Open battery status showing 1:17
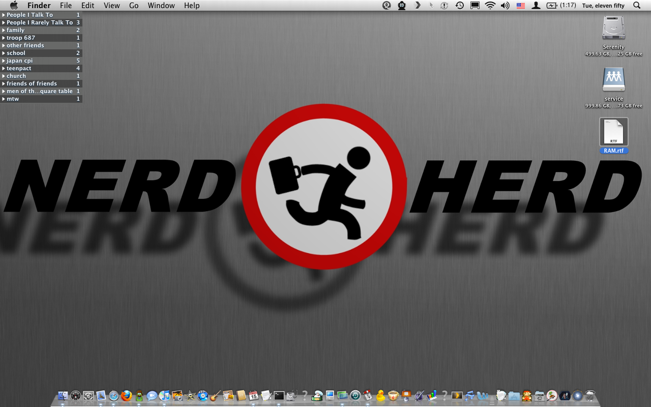651x407 pixels. pyautogui.click(x=561, y=5)
